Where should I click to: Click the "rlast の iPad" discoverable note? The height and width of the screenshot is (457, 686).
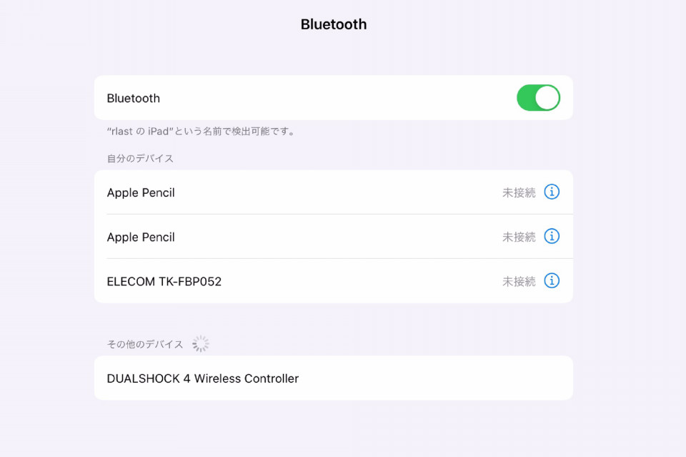[202, 131]
